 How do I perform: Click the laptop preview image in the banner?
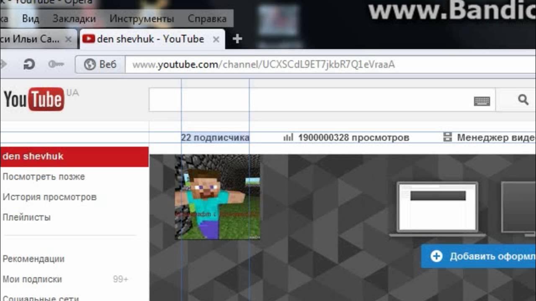pyautogui.click(x=438, y=209)
